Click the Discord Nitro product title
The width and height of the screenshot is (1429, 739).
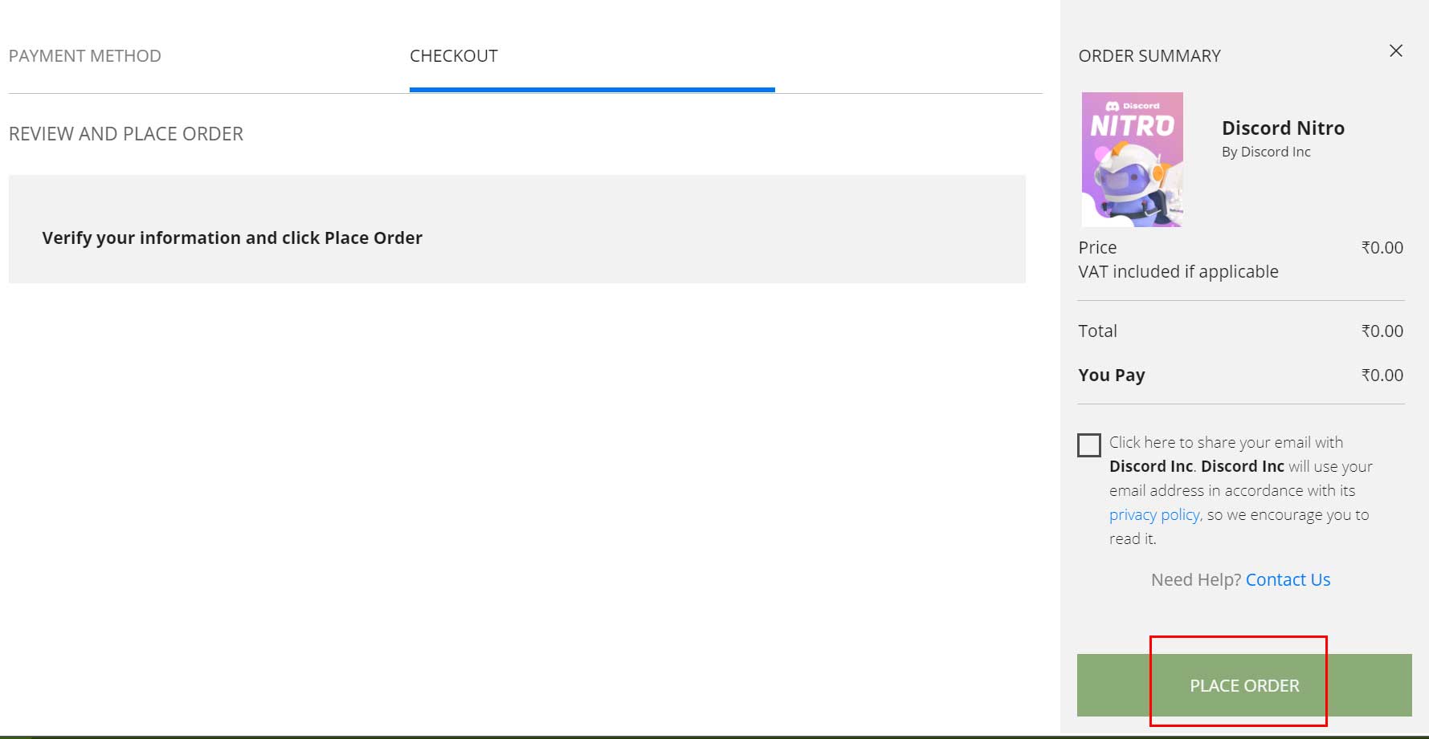click(1283, 128)
